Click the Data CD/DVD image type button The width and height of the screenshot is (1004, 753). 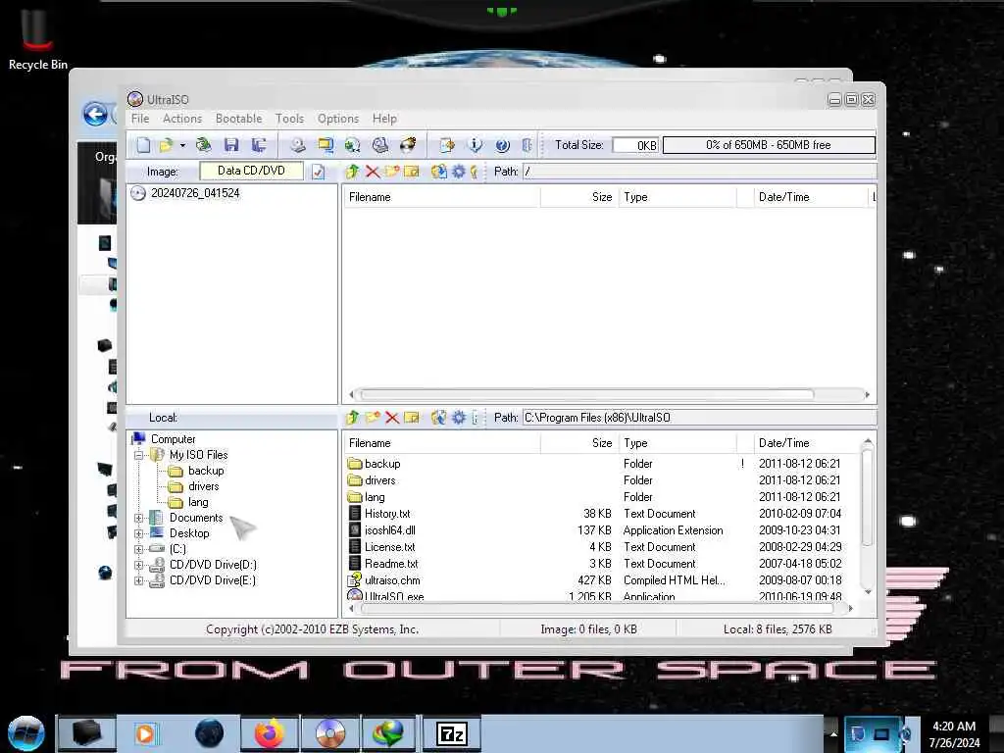point(251,171)
